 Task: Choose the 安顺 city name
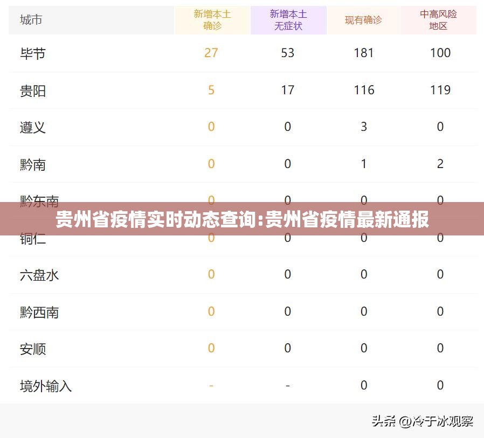pyautogui.click(x=33, y=349)
